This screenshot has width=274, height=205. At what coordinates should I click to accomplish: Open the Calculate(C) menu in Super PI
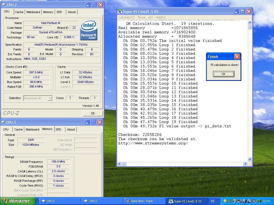click(x=127, y=17)
